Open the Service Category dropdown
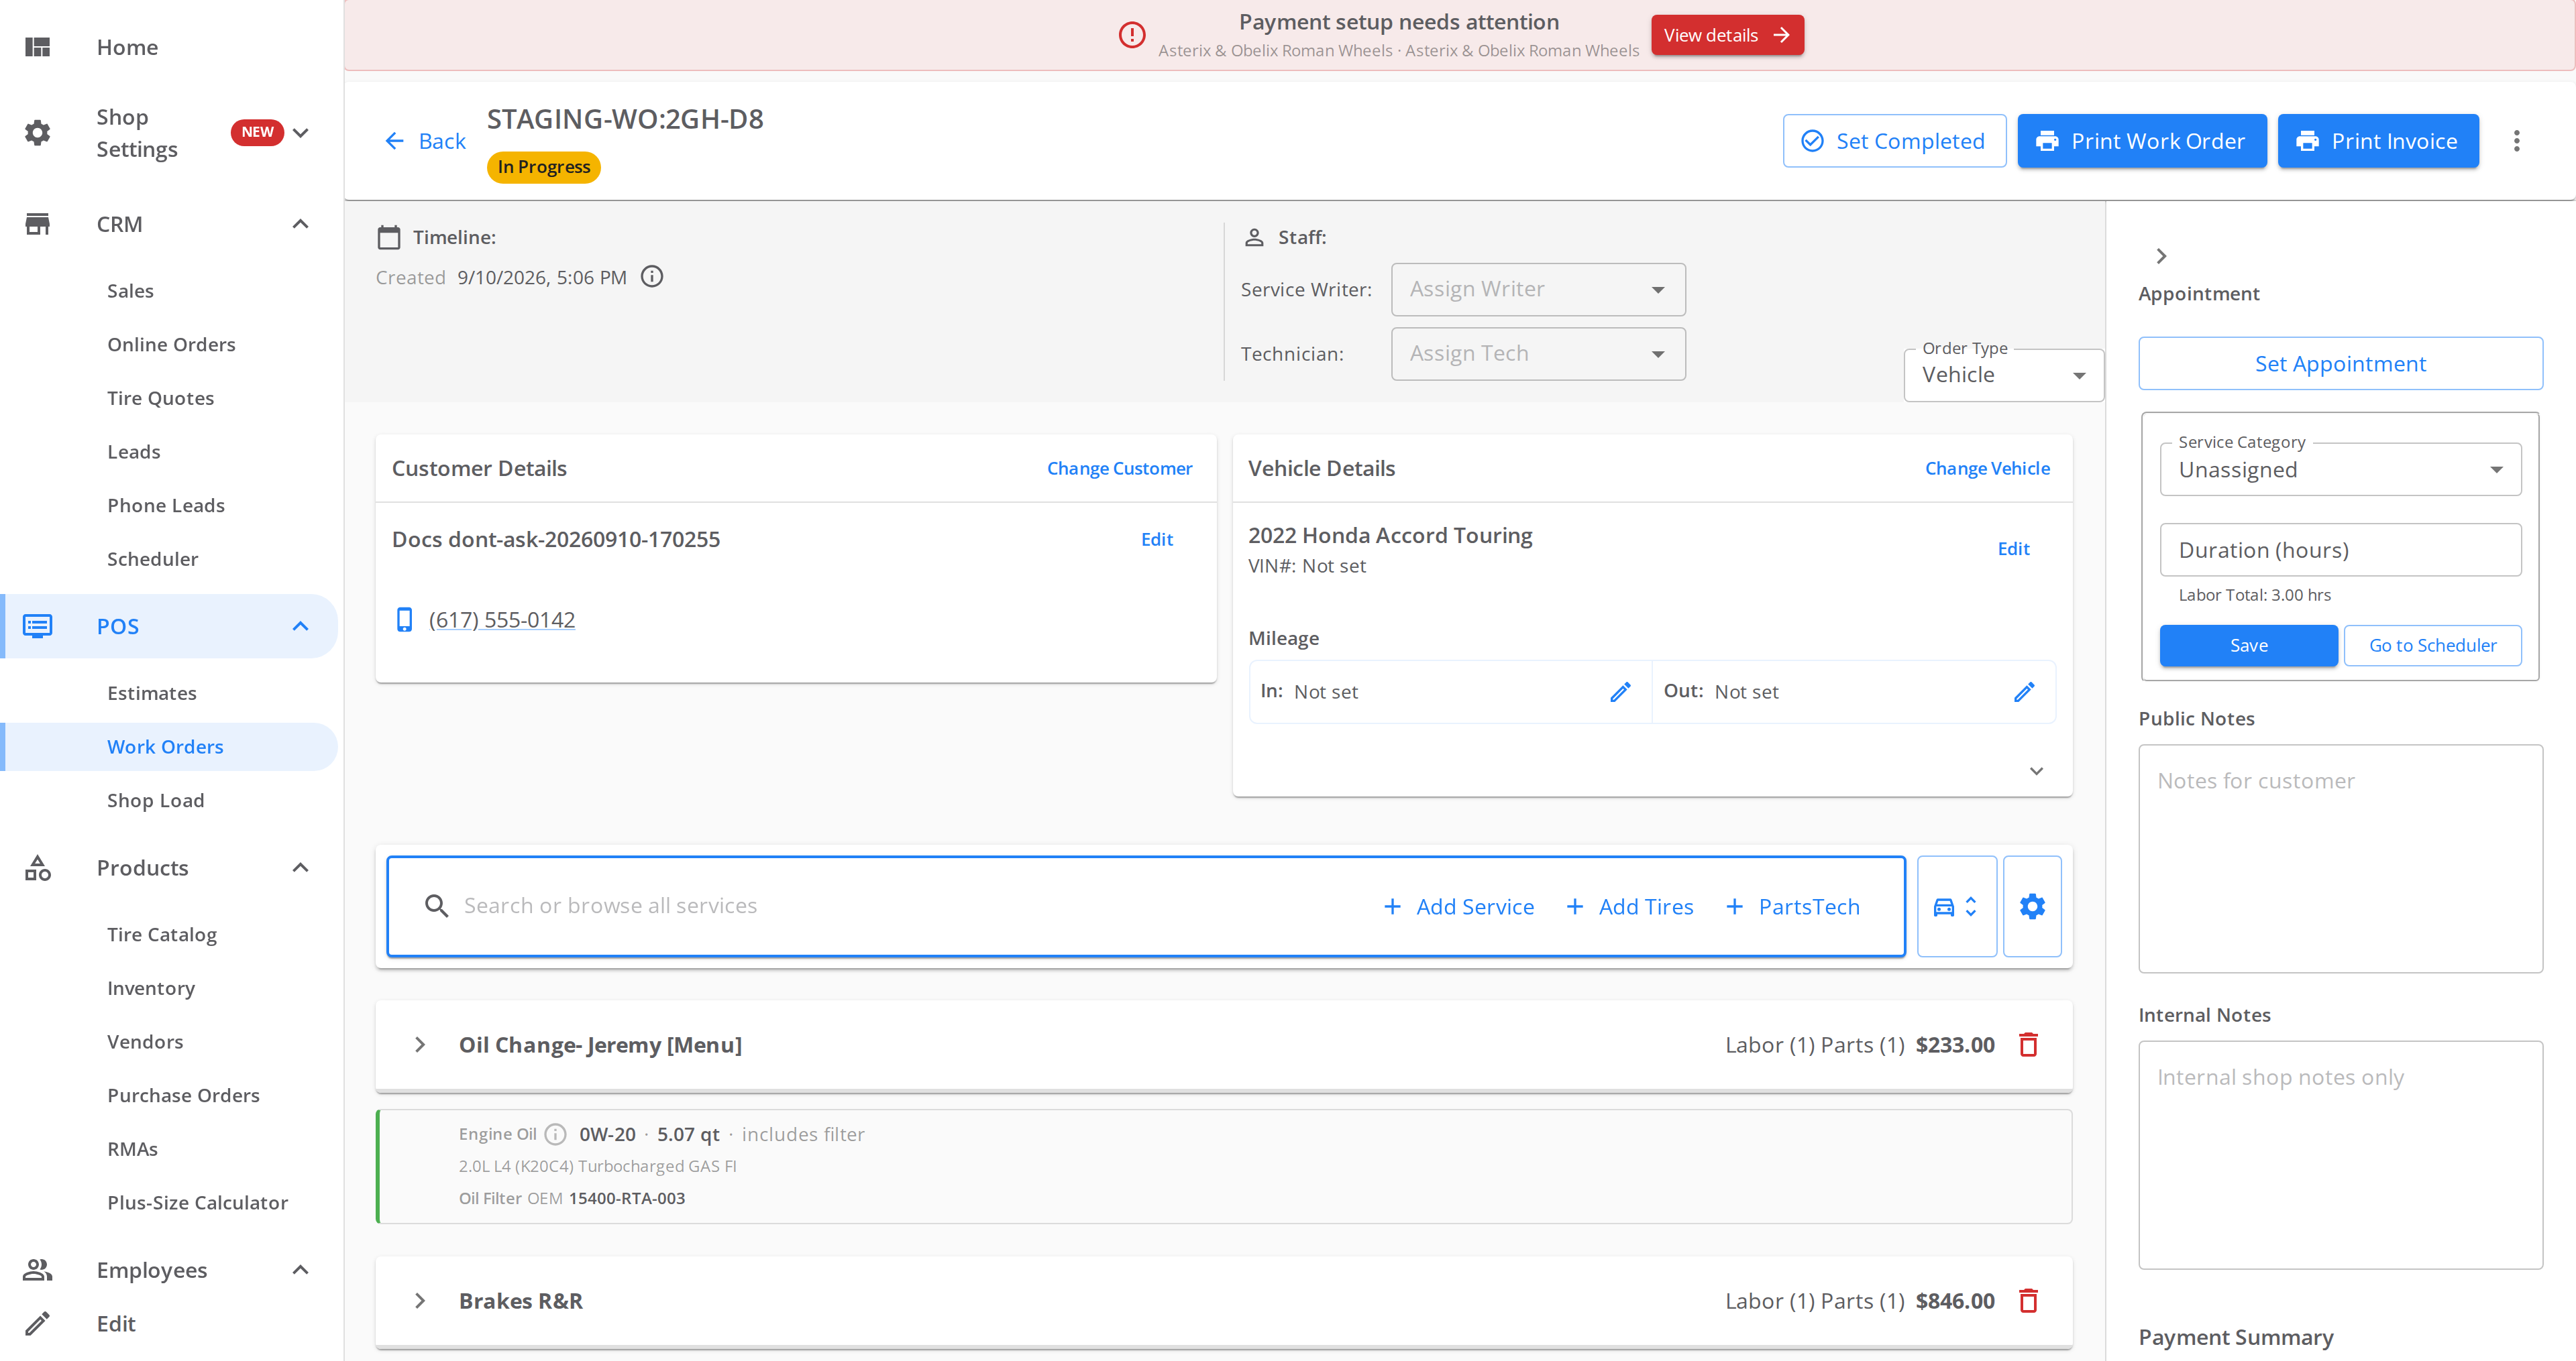 point(2340,470)
